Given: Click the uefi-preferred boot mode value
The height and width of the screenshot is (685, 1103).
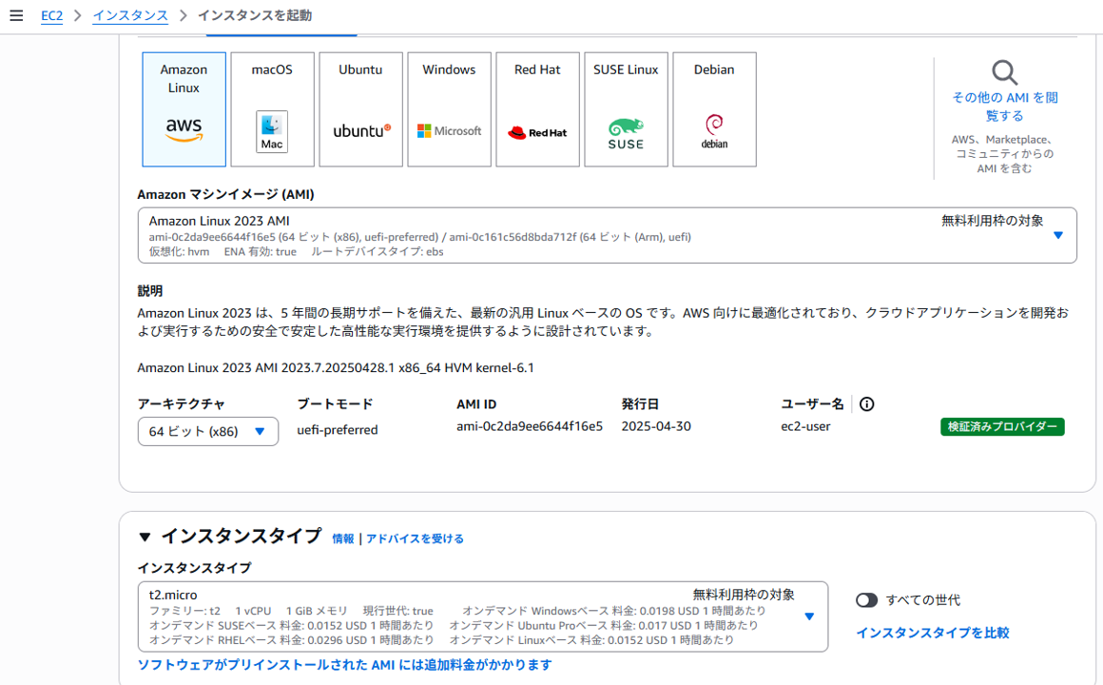Looking at the screenshot, I should [x=338, y=429].
